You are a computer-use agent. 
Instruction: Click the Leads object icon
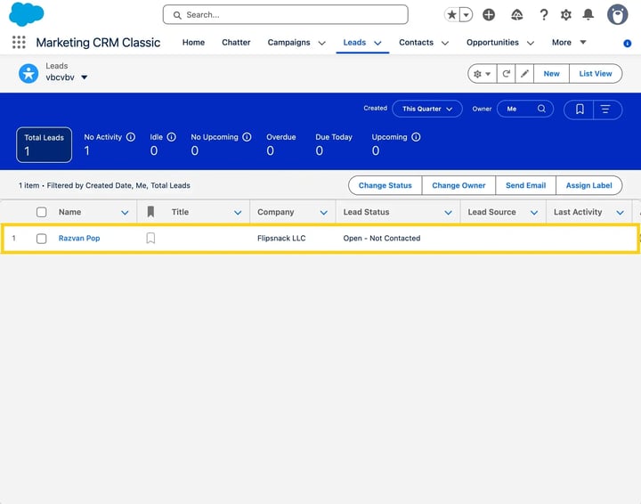point(28,74)
